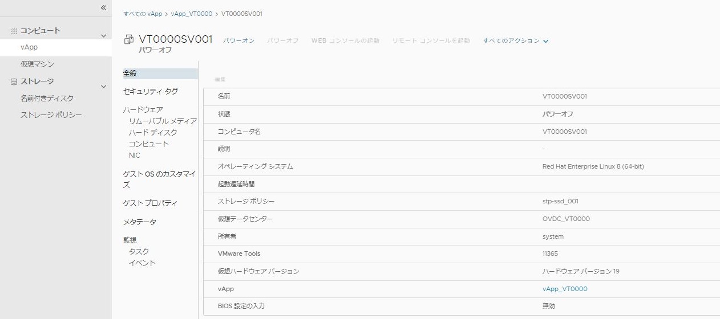Click the パワーオン action
The image size is (720, 319).
click(x=238, y=40)
